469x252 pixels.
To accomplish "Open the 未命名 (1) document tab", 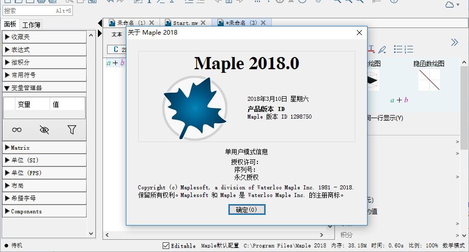I will [x=132, y=23].
